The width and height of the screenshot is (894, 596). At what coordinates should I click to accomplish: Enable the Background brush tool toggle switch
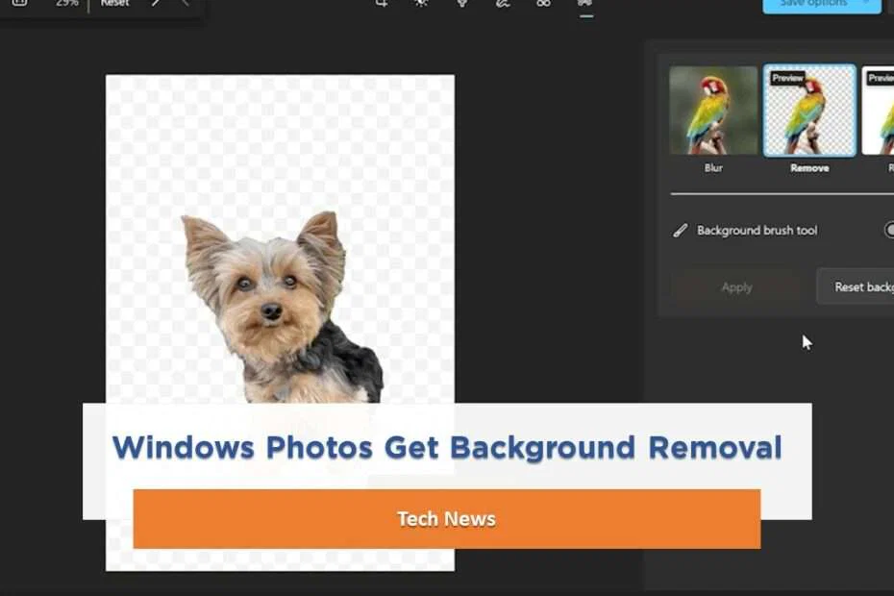889,230
